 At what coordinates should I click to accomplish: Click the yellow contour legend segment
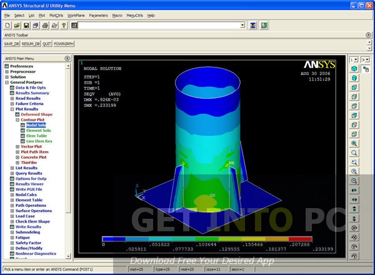(x=254, y=239)
